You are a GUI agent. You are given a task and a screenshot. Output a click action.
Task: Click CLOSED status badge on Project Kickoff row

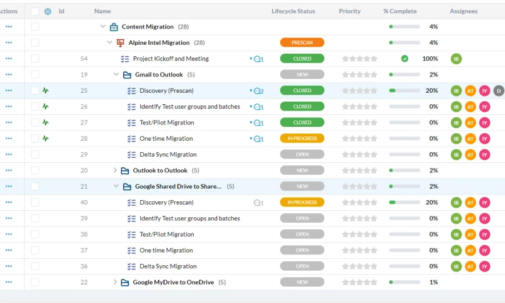click(x=302, y=59)
